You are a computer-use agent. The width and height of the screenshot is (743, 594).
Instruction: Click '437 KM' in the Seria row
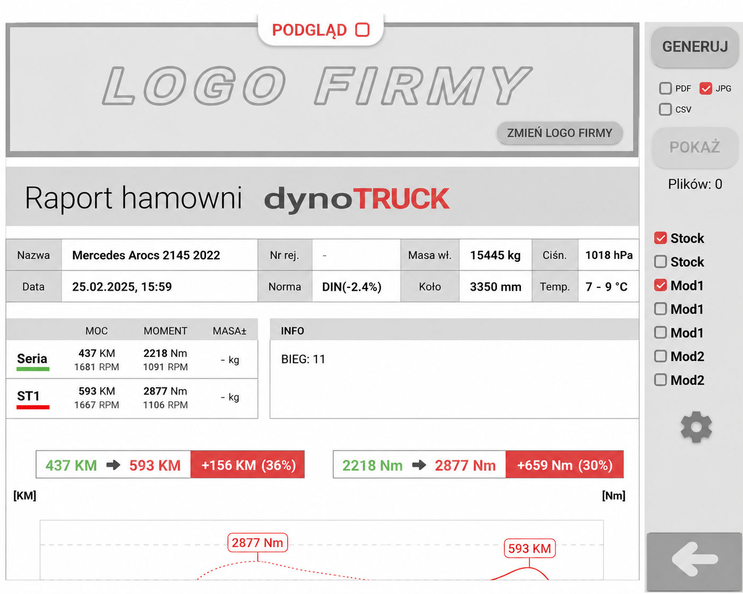(x=96, y=353)
